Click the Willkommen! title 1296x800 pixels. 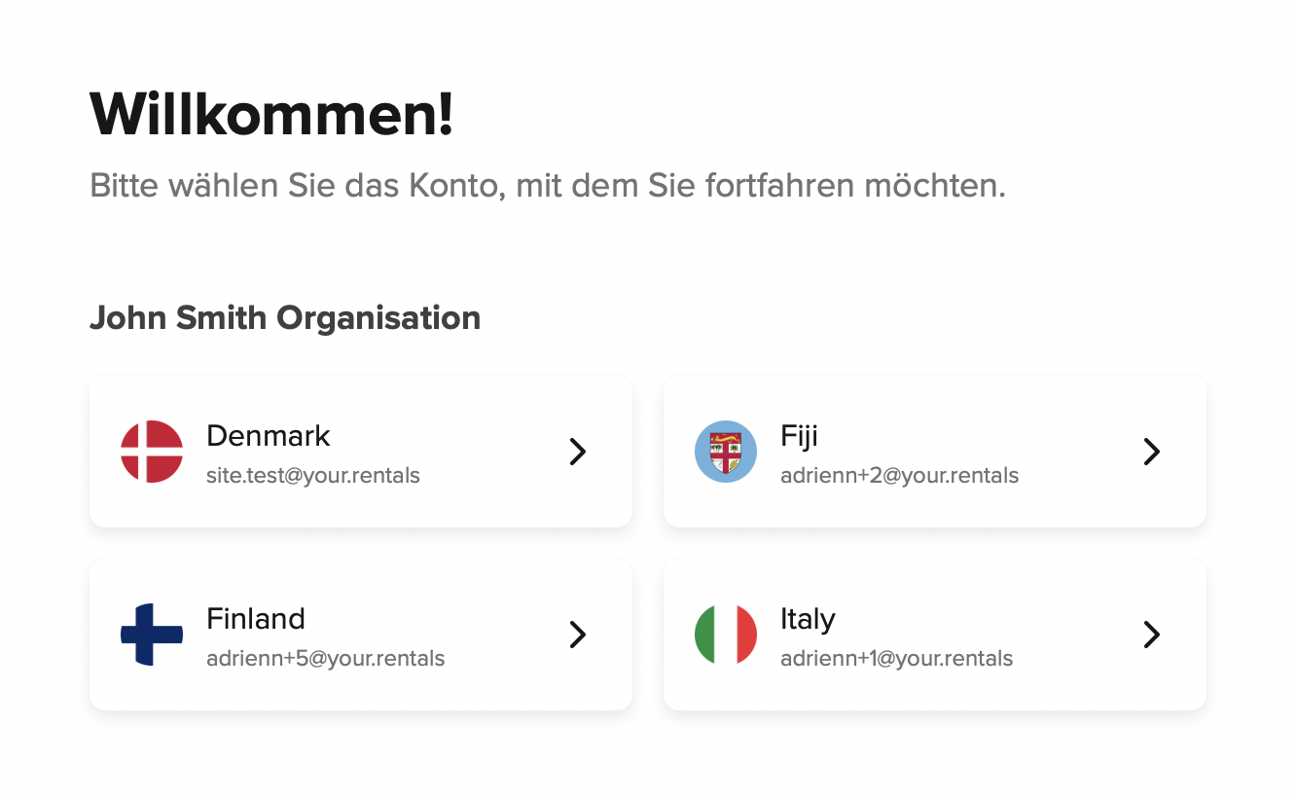pos(271,114)
